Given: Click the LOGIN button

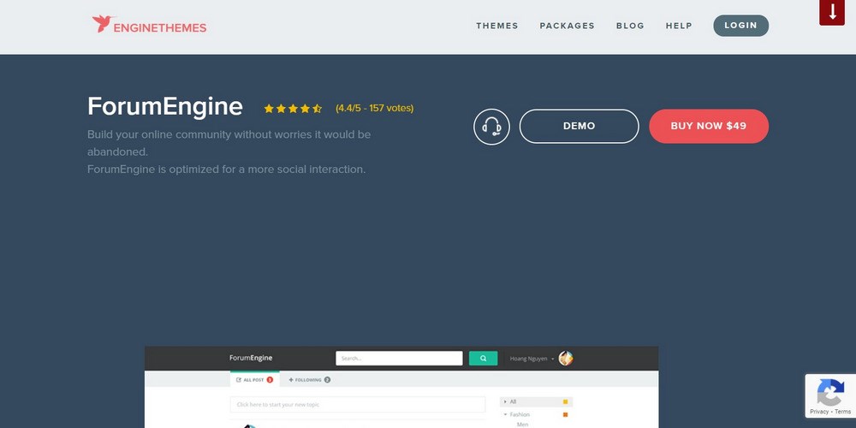Looking at the screenshot, I should click(x=740, y=26).
